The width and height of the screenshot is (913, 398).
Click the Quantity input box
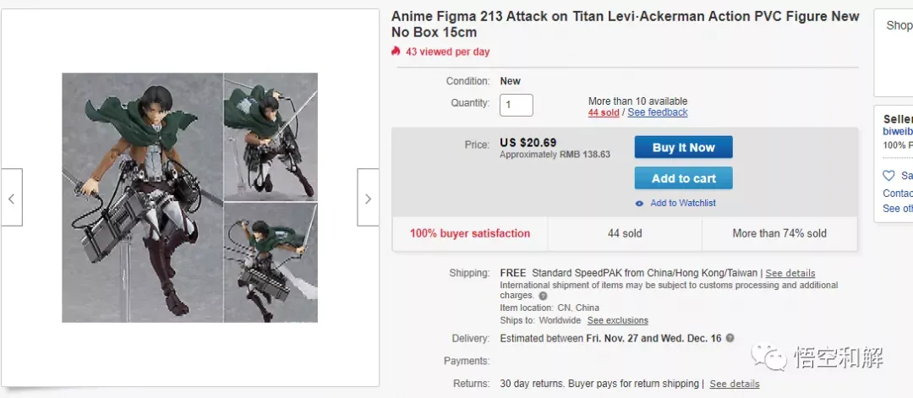point(517,105)
